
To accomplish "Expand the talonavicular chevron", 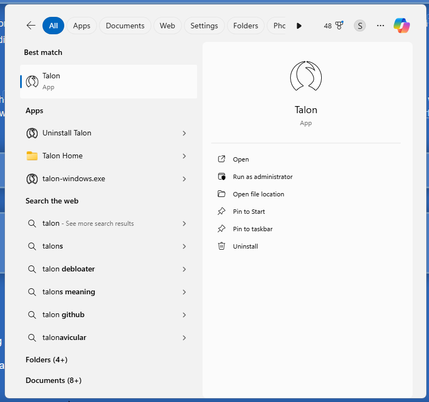I will 184,338.
